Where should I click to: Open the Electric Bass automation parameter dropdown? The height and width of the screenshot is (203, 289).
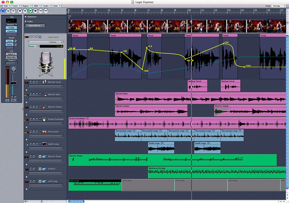(46, 99)
